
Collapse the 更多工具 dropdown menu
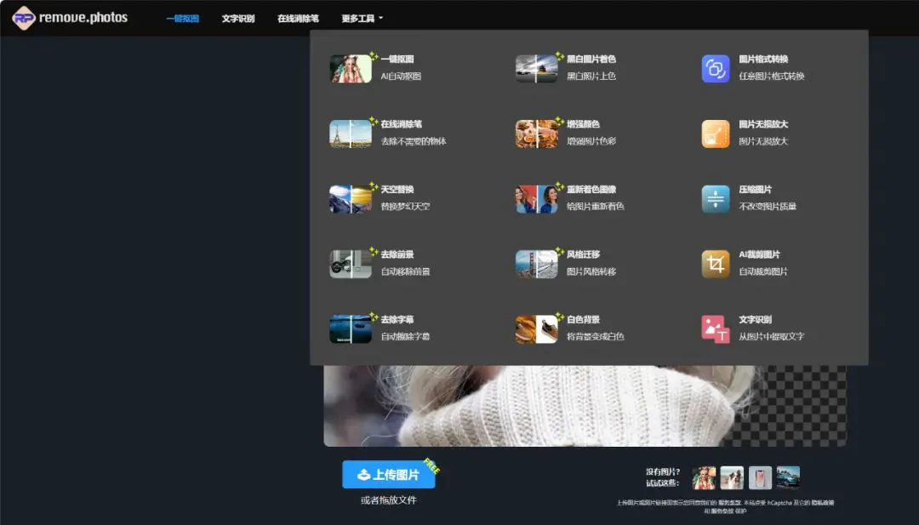[x=362, y=18]
